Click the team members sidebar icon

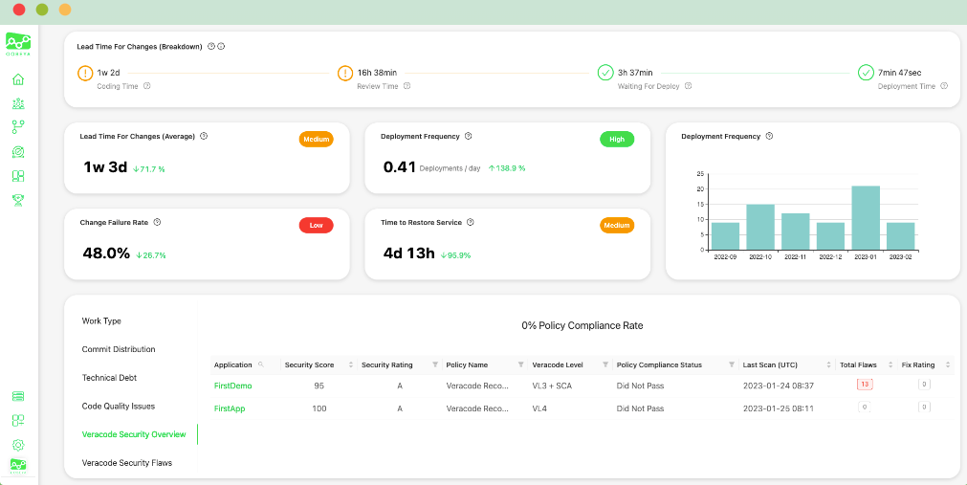[18, 103]
